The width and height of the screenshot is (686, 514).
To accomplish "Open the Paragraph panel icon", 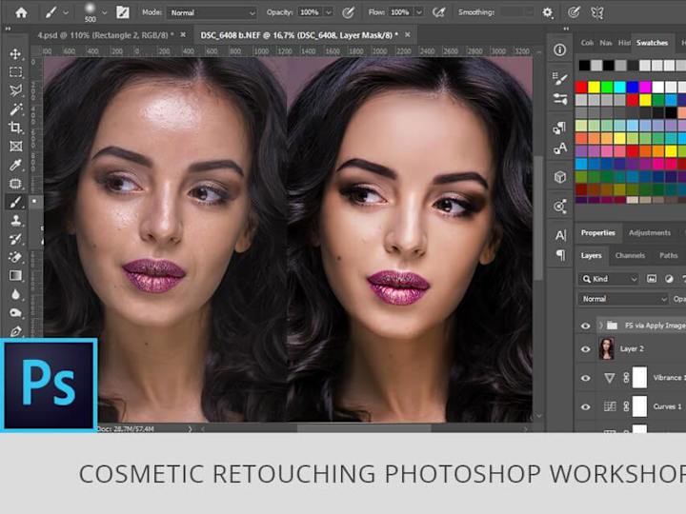I will (x=560, y=255).
